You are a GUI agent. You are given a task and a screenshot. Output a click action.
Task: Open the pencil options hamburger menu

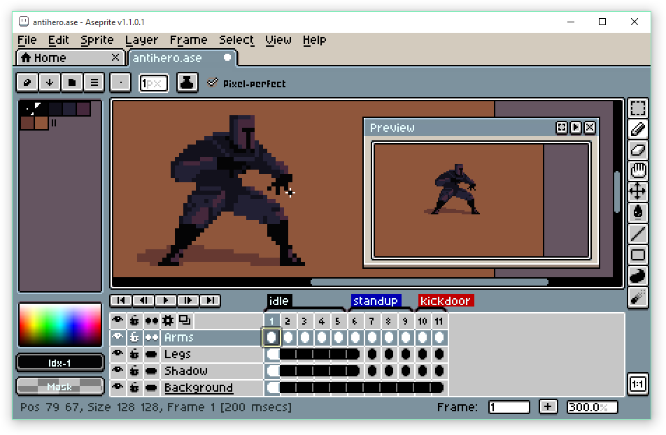pyautogui.click(x=94, y=82)
